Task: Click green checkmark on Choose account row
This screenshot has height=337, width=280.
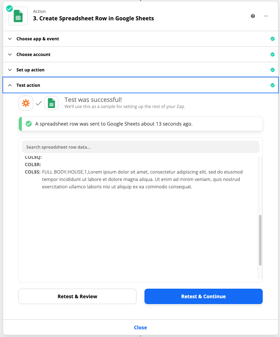Action: 273,54
